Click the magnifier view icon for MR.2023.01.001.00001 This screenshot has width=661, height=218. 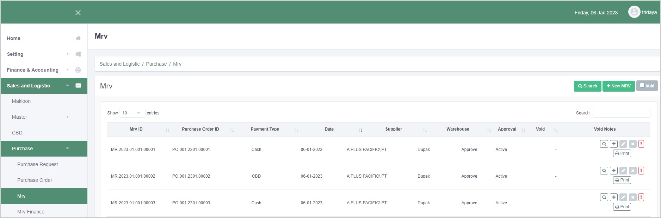coord(604,144)
